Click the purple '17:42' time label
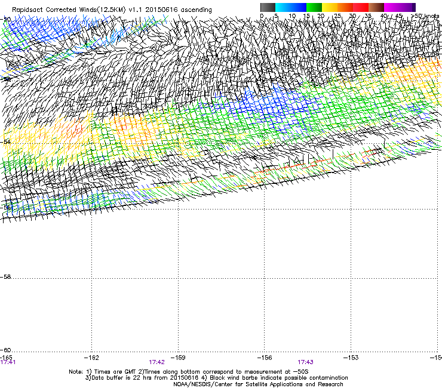This screenshot has width=442, height=388. point(156,362)
